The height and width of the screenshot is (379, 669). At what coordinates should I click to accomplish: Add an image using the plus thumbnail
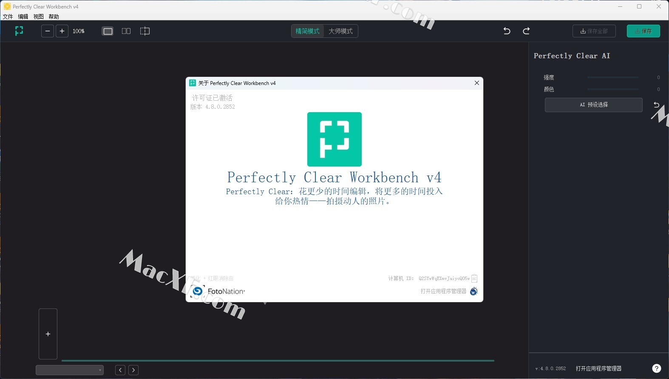(x=48, y=334)
